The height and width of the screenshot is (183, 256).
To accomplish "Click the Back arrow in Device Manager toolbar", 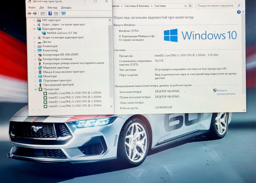I will point(29,14).
